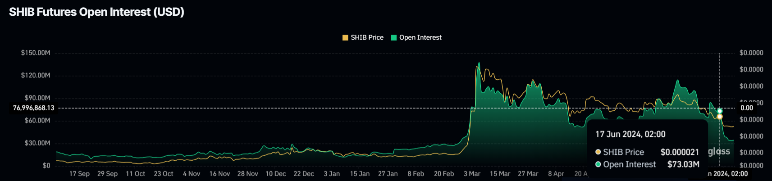The height and width of the screenshot is (181, 772).
Task: Click the tooltip date 17 Jun 2024, 02:00
Action: 630,134
